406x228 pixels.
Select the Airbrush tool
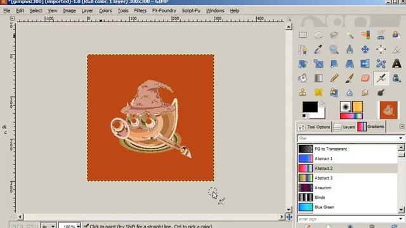coord(381,78)
